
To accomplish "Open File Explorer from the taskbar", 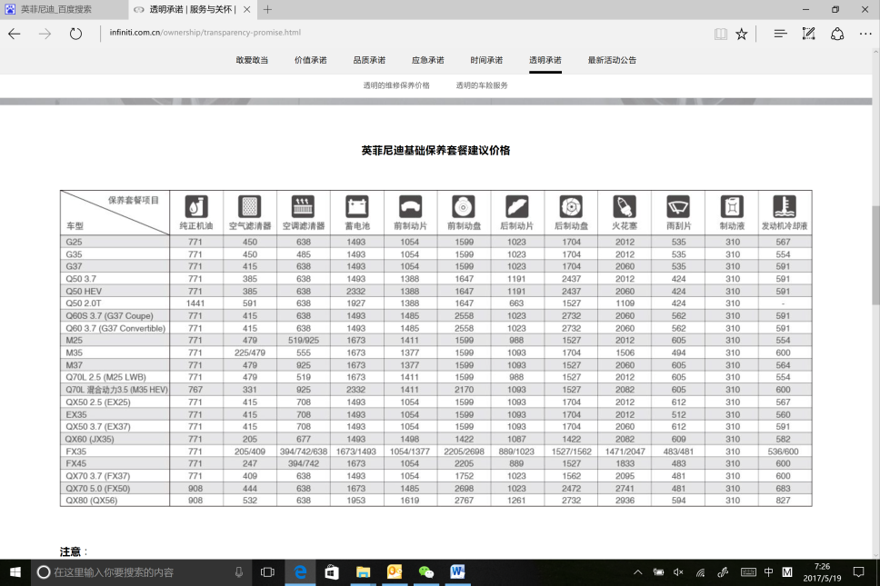I will [363, 572].
